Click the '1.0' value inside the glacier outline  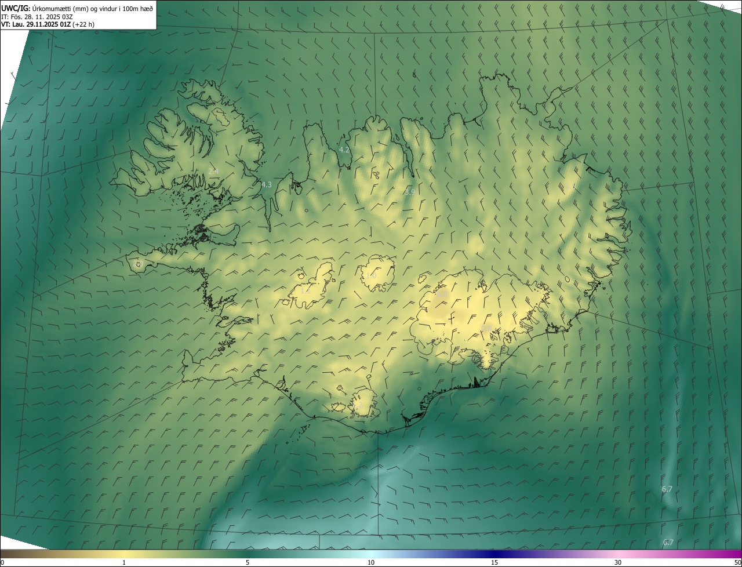coord(371,276)
